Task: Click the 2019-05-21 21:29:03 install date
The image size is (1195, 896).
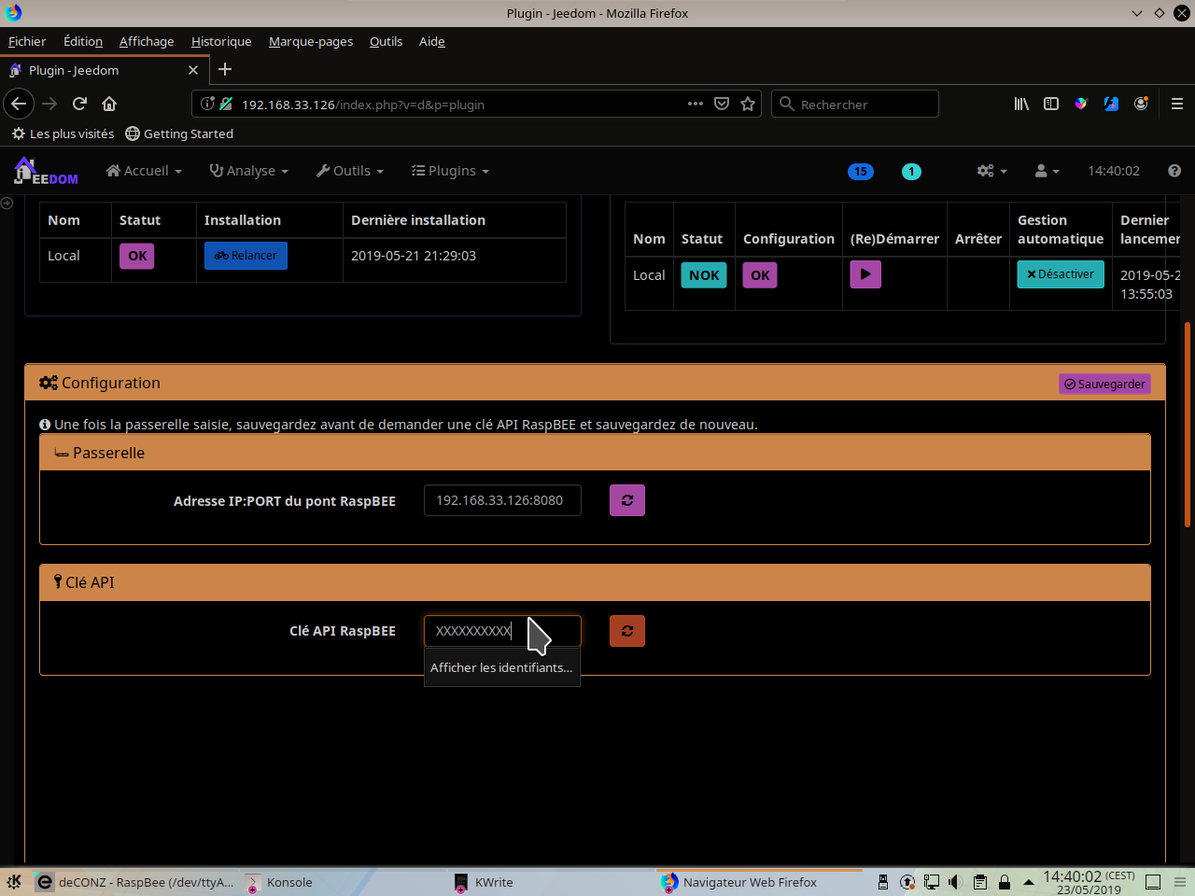Action: [x=414, y=256]
